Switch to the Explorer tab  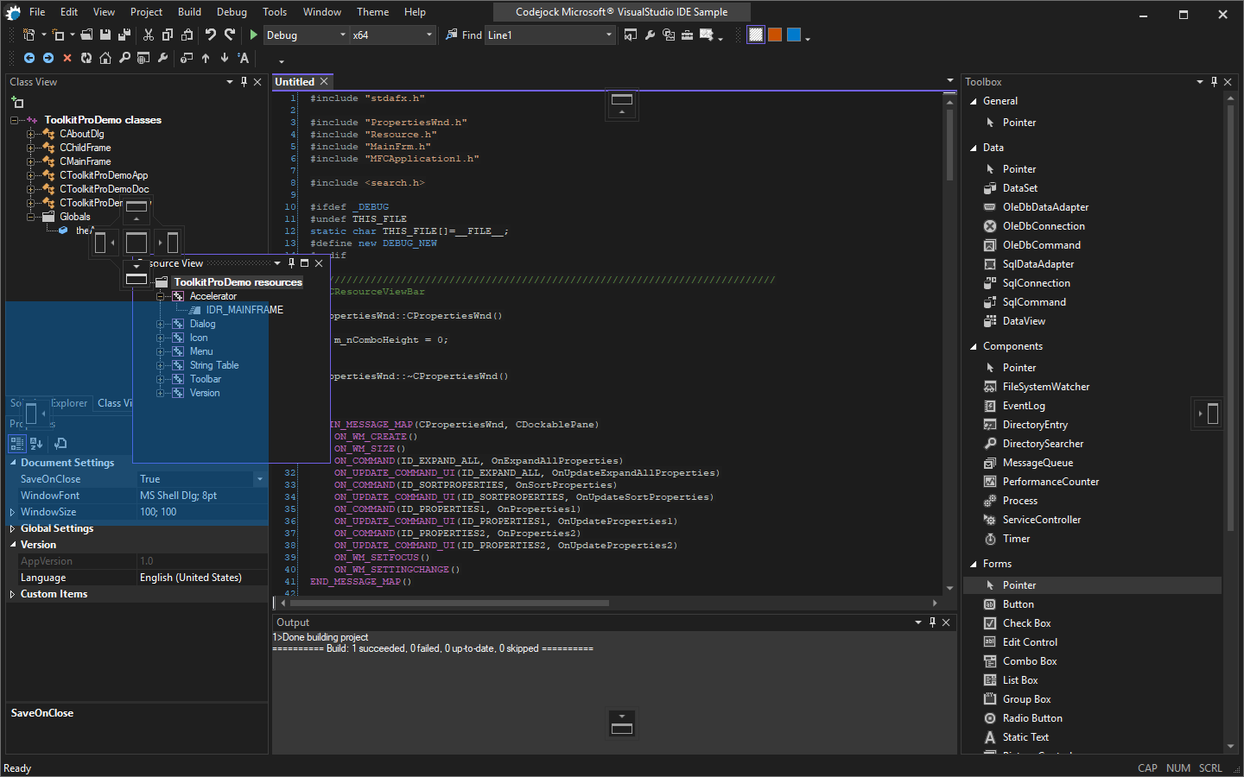point(69,403)
